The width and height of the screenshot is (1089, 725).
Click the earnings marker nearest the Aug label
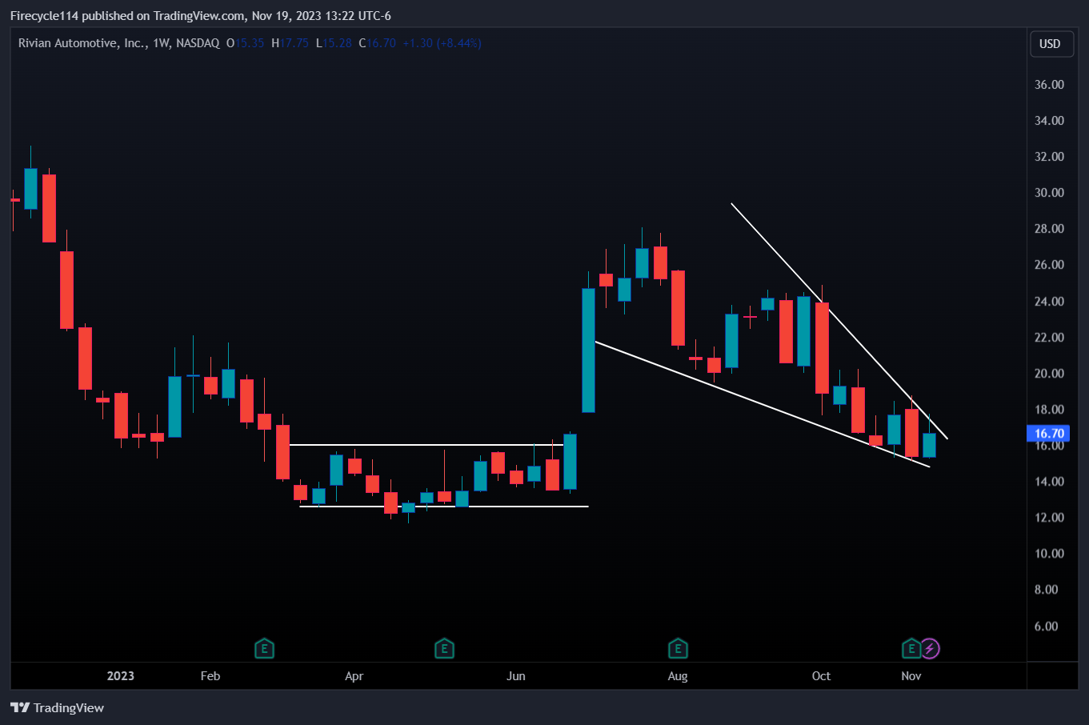coord(678,648)
